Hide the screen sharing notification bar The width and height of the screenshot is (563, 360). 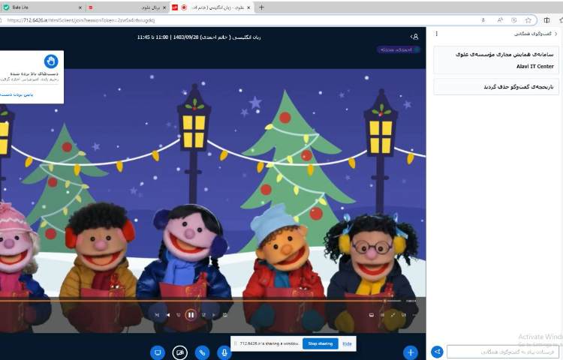[x=347, y=343]
